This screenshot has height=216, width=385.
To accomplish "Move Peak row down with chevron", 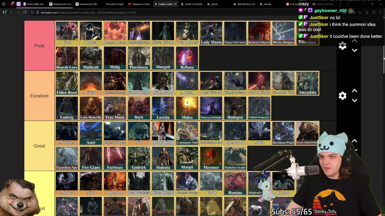I will pos(355,50).
